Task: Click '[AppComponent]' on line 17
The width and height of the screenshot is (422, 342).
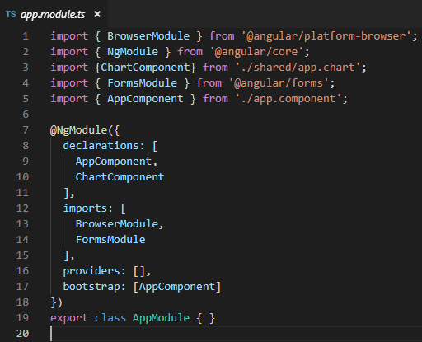Action: click(x=177, y=287)
